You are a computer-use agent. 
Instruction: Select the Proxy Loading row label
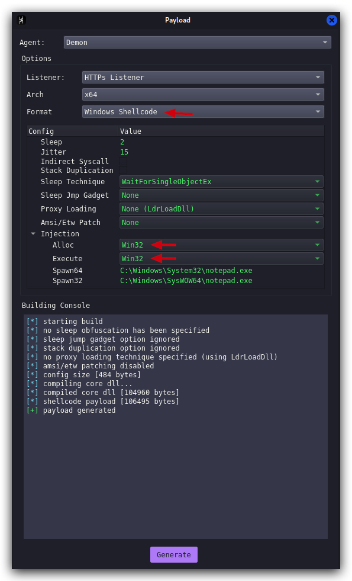coord(69,209)
